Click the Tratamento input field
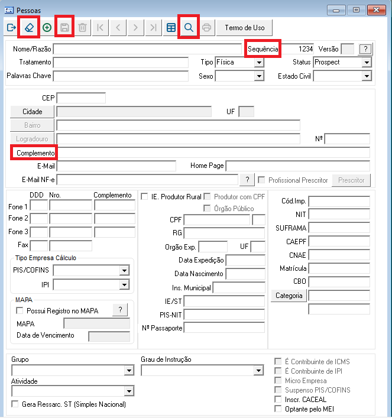 click(121, 63)
